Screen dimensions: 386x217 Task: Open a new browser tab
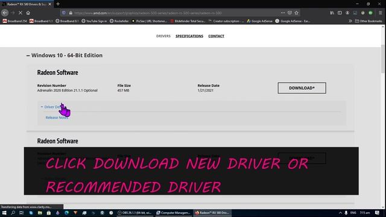point(58,4)
